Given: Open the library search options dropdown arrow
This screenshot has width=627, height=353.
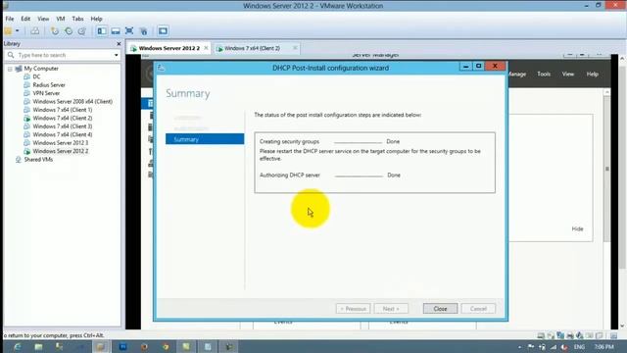Looking at the screenshot, I should [x=117, y=55].
